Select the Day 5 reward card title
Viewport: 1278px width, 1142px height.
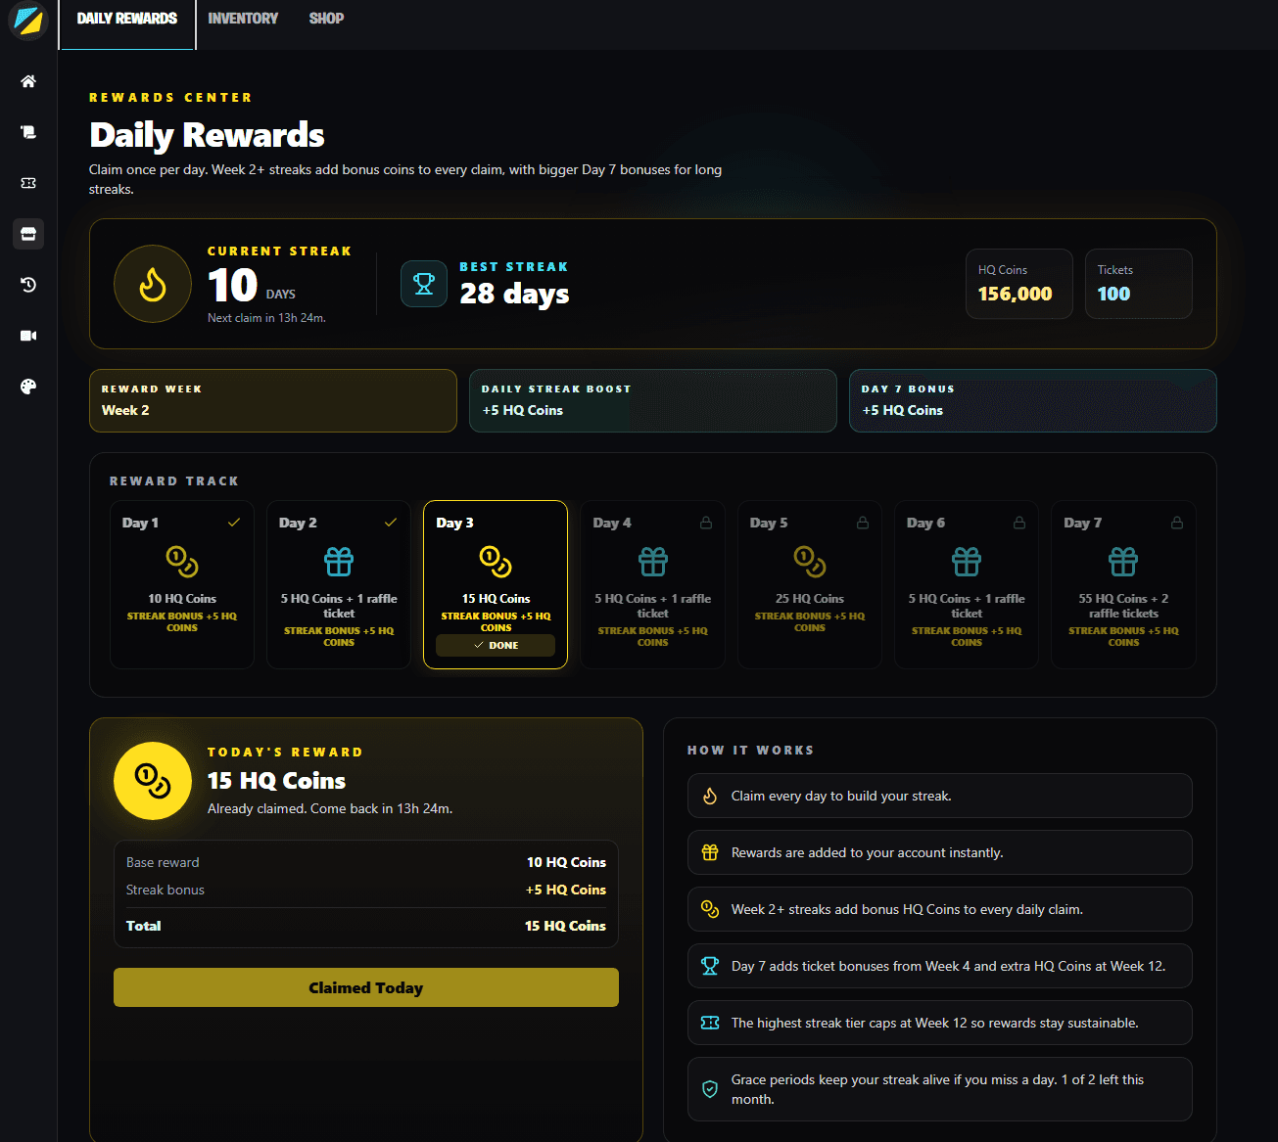tap(769, 523)
